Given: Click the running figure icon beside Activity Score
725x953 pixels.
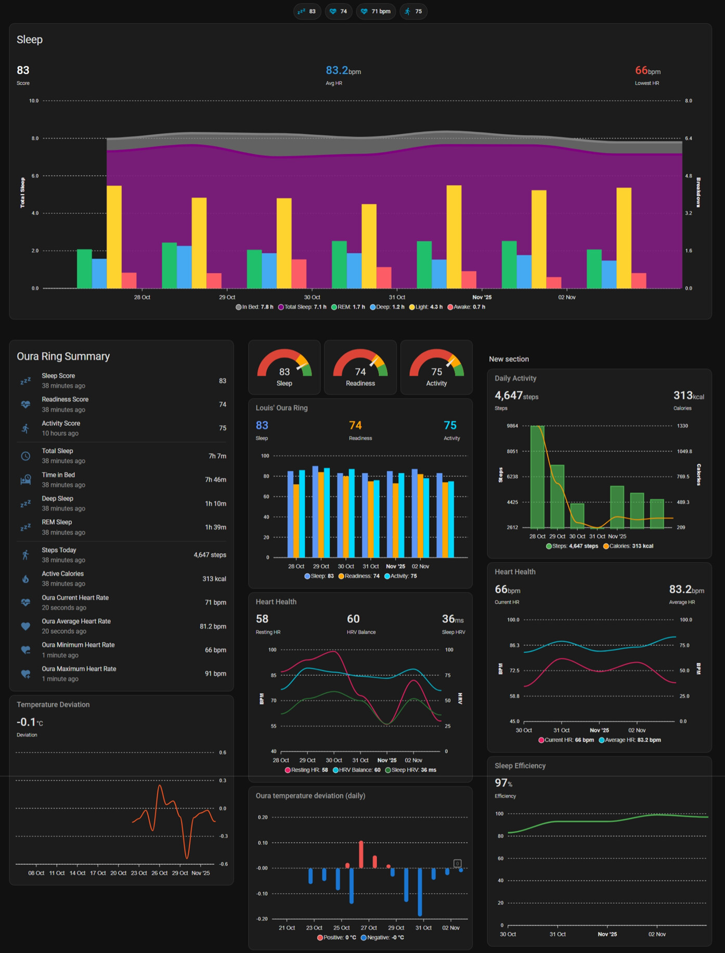Looking at the screenshot, I should 25,428.
